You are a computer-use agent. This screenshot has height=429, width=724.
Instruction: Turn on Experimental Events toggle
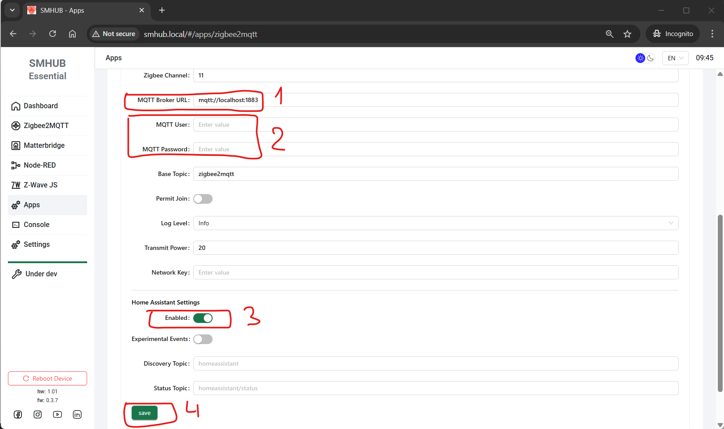click(203, 339)
